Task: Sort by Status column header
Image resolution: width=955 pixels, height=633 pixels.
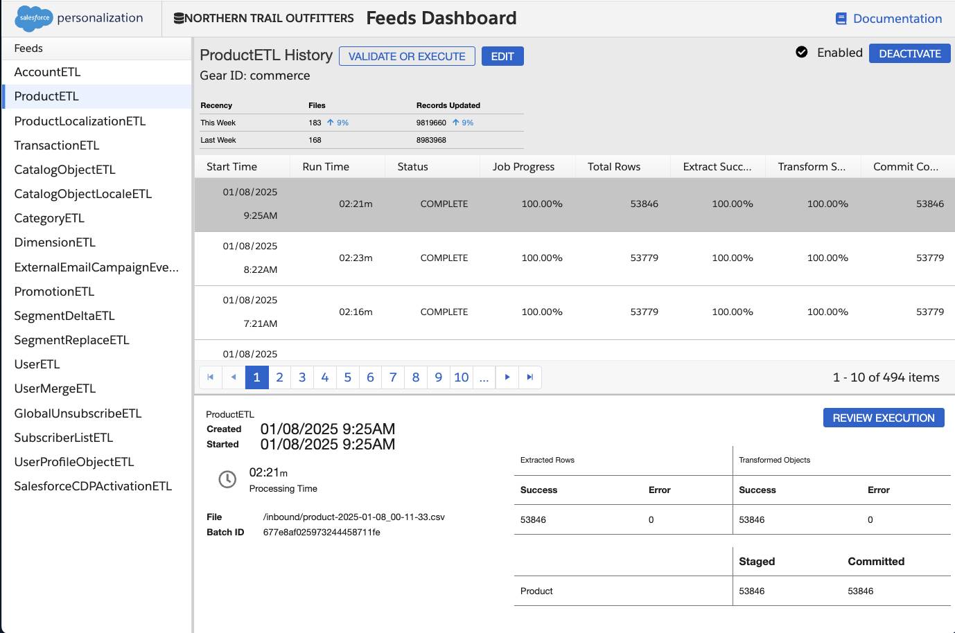Action: pyautogui.click(x=432, y=166)
